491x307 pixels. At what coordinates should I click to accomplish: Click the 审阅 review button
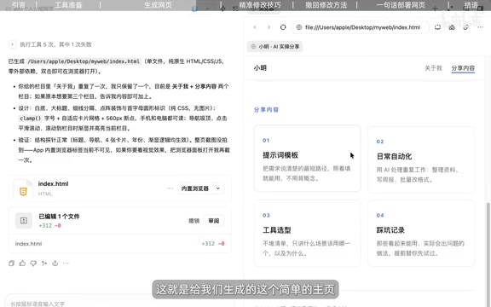214,221
